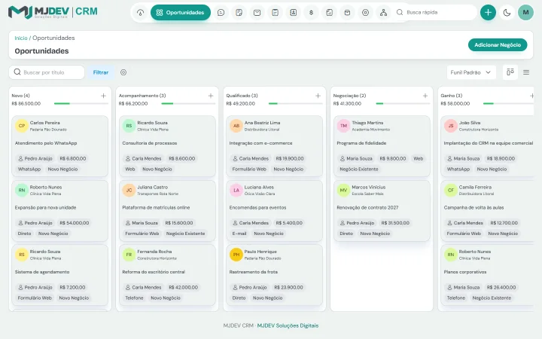Switch to the kanban board view
Viewport: 542px width, 339px height.
point(510,72)
